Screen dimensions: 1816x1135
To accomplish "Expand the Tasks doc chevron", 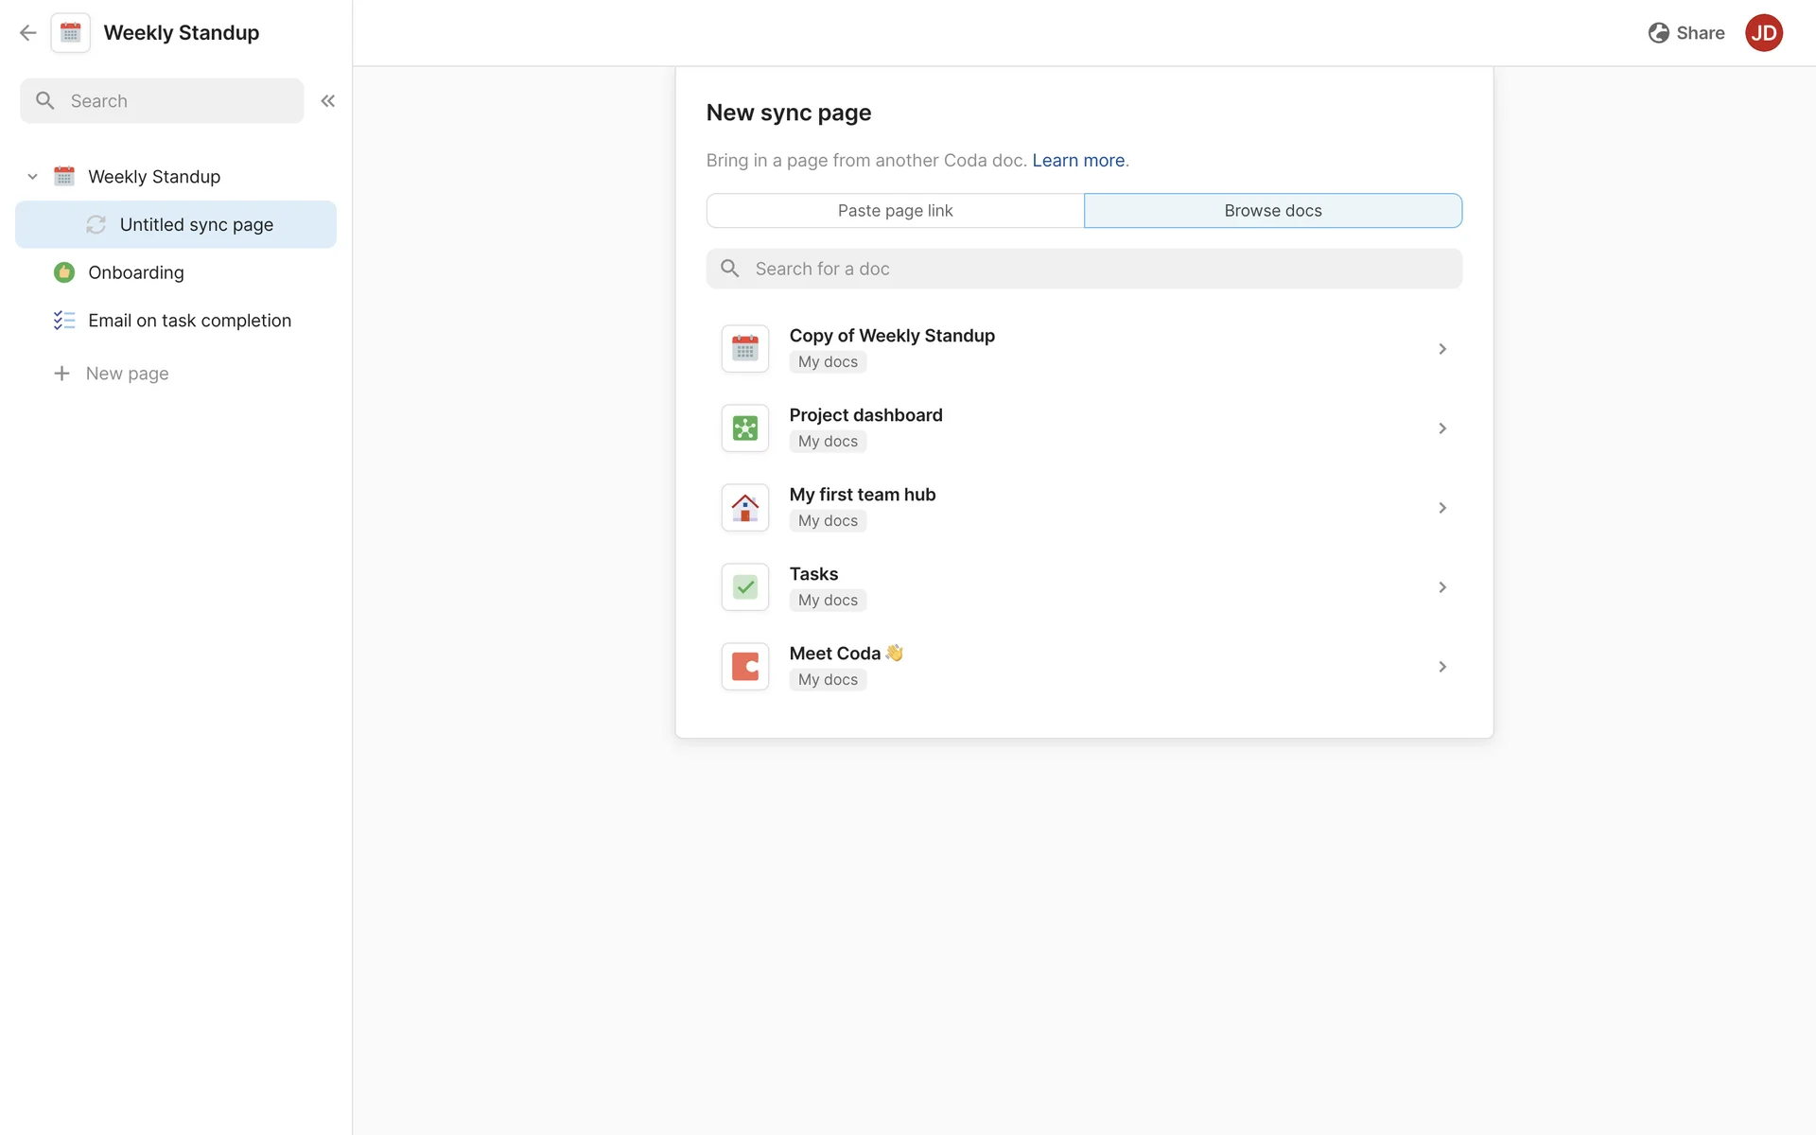I will [x=1442, y=587].
